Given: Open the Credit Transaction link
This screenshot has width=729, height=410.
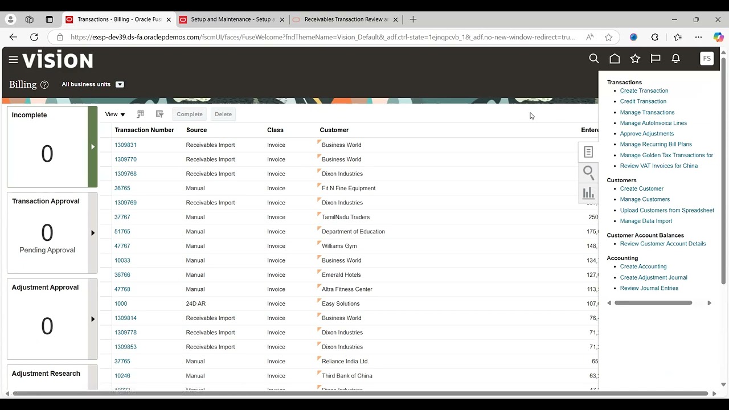Looking at the screenshot, I should (643, 101).
